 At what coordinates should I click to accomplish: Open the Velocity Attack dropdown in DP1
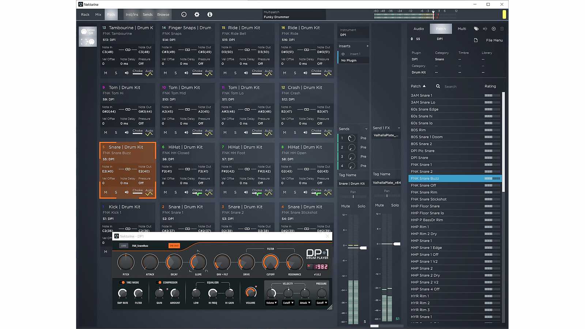pos(305,303)
